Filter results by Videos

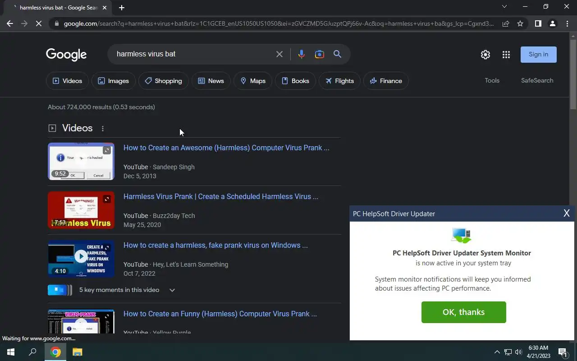click(67, 81)
